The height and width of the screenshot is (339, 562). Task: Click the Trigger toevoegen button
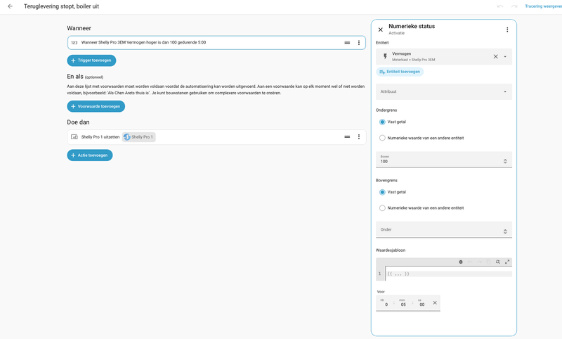click(x=91, y=60)
